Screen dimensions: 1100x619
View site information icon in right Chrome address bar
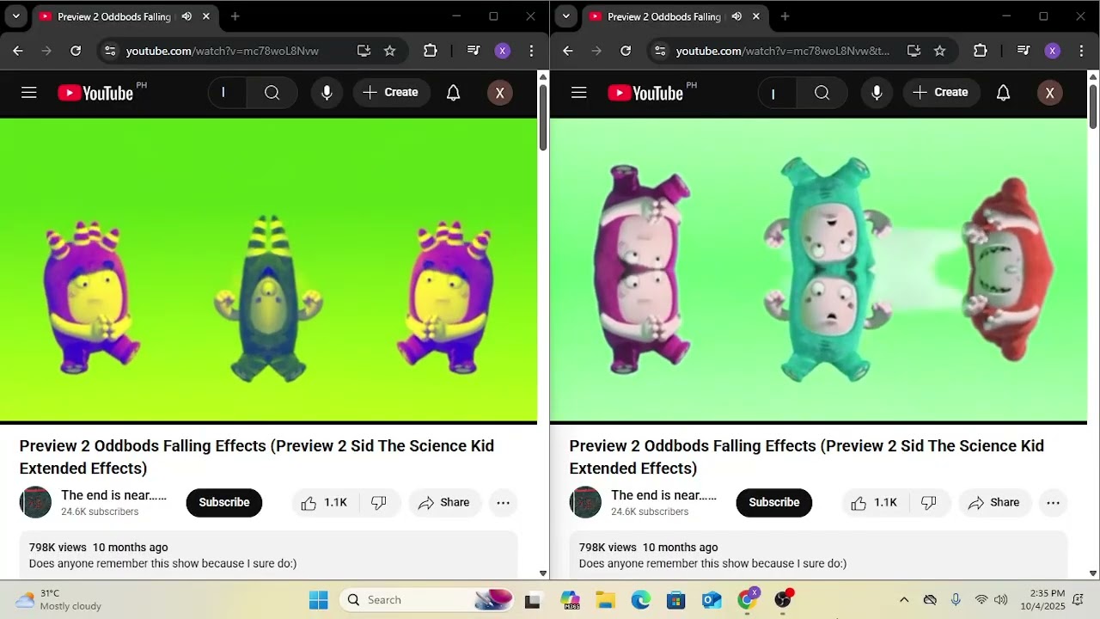(659, 51)
